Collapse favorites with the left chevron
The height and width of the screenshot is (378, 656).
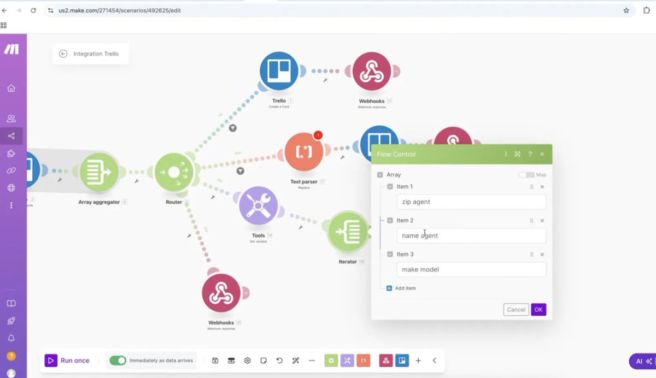pyautogui.click(x=435, y=361)
